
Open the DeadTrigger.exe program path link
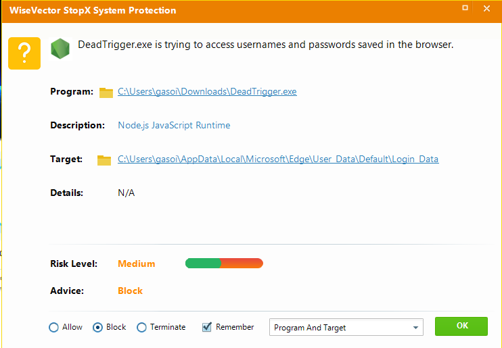pyautogui.click(x=207, y=92)
